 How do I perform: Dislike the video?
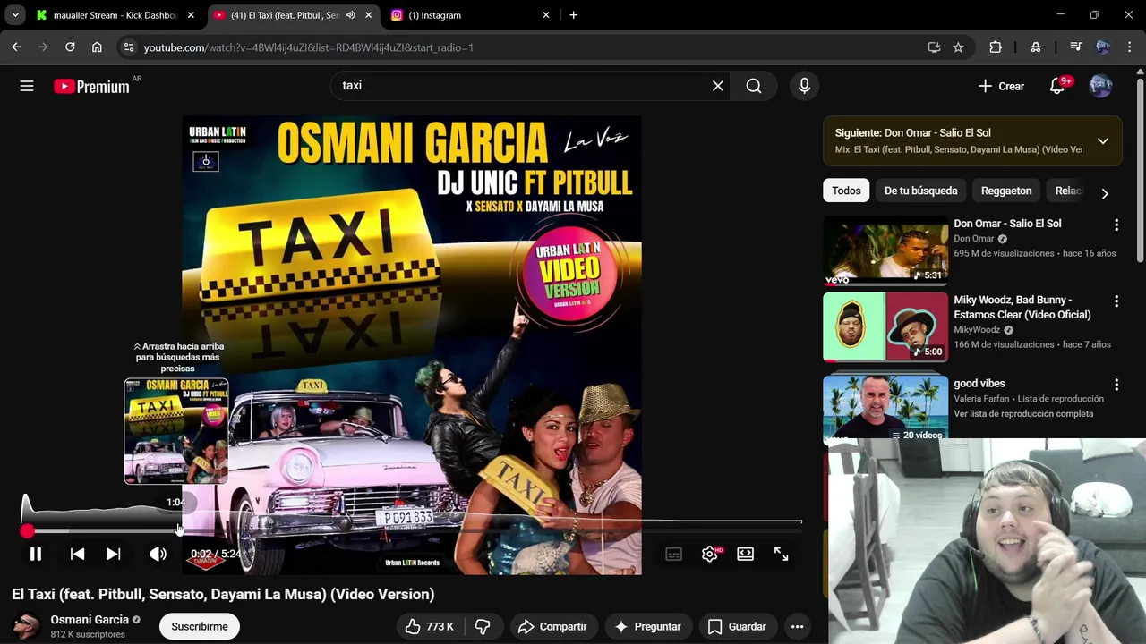coord(483,627)
